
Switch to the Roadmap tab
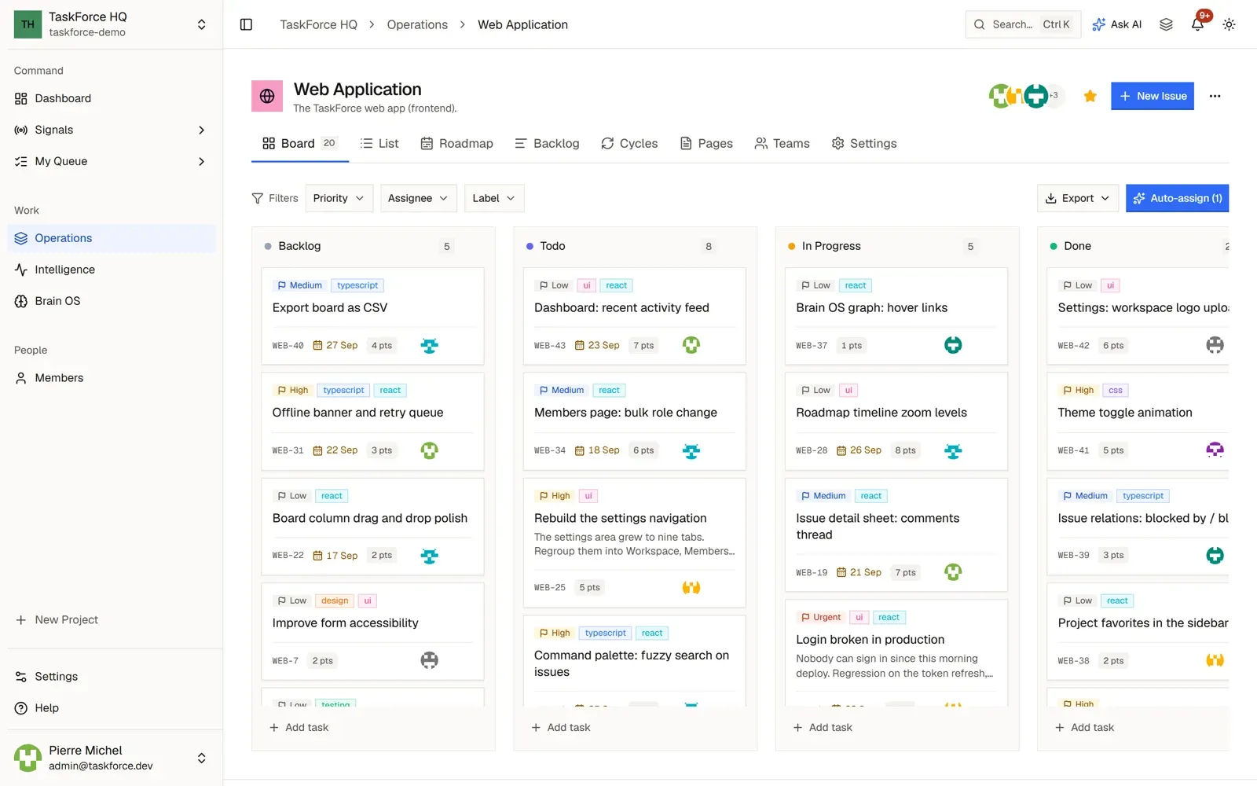457,143
